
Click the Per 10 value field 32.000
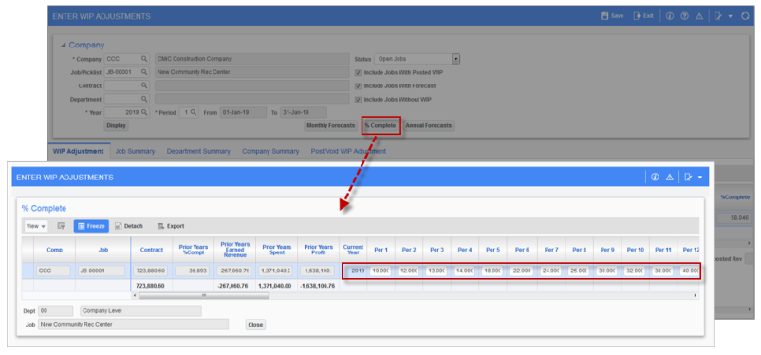(635, 271)
